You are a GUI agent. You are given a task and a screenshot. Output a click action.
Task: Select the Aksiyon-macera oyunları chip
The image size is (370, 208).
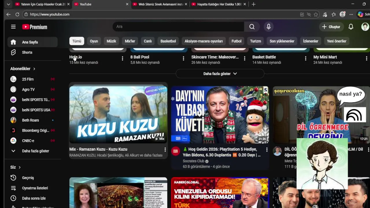point(204,41)
